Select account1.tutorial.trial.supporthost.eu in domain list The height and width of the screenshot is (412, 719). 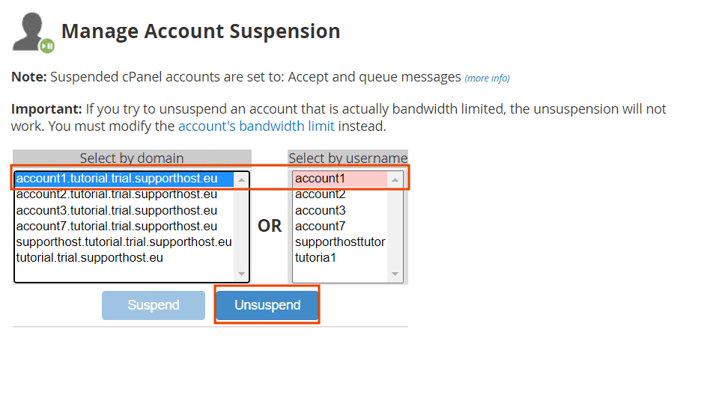[x=117, y=179]
